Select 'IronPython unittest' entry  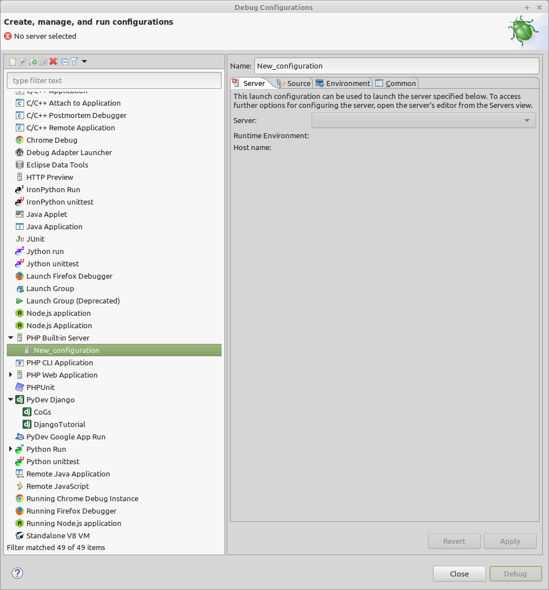point(60,202)
